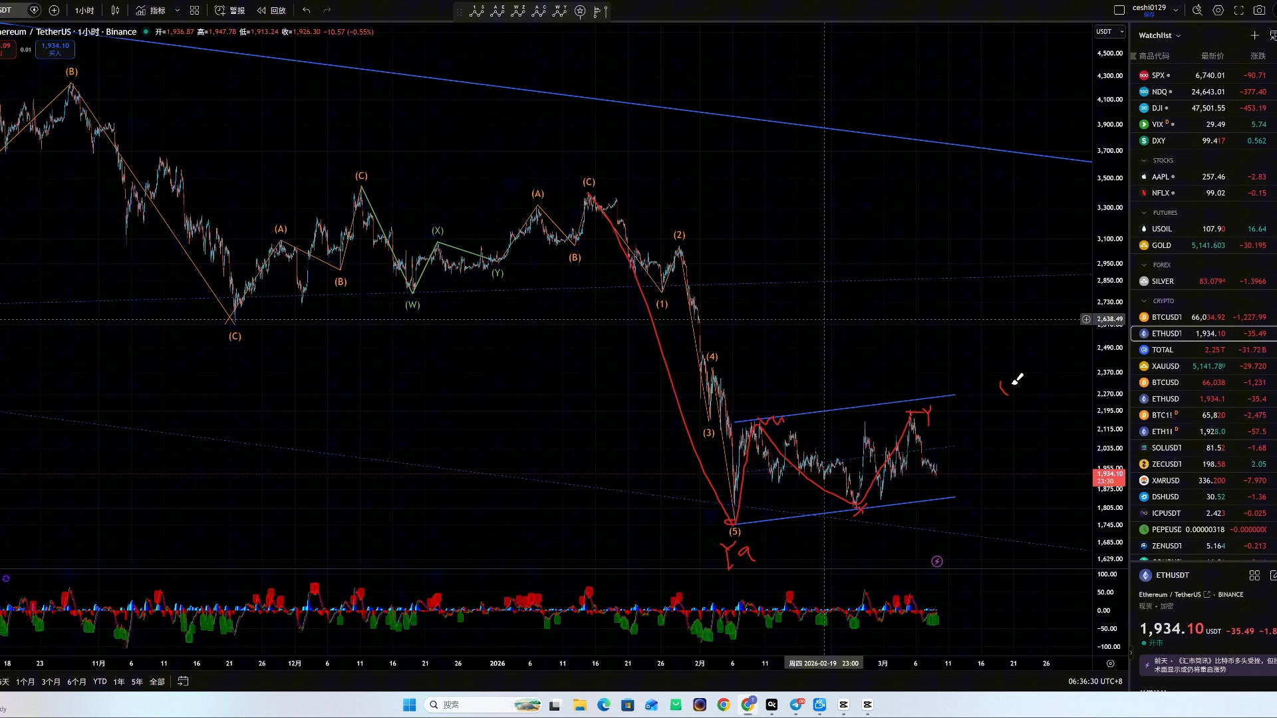Collapse the STOCKS watchlist section
The height and width of the screenshot is (718, 1277).
click(x=1144, y=160)
